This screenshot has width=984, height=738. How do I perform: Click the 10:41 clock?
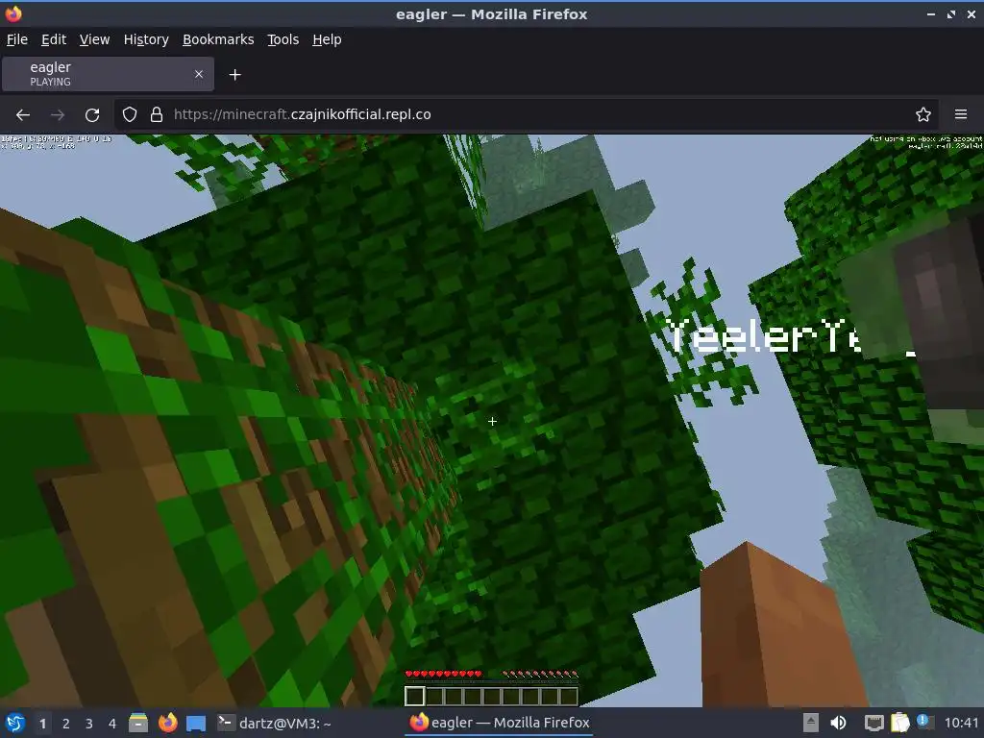coord(961,723)
